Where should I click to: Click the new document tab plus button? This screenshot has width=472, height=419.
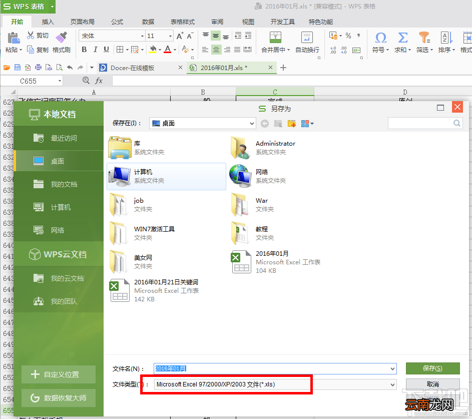tap(283, 68)
